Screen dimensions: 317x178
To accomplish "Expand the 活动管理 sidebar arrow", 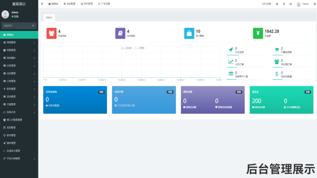I will coord(35,97).
